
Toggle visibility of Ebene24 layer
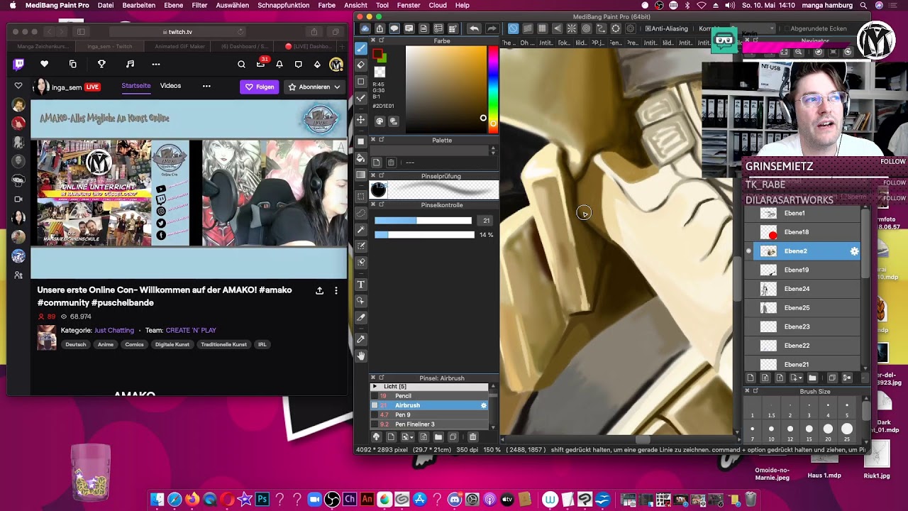[x=749, y=289]
